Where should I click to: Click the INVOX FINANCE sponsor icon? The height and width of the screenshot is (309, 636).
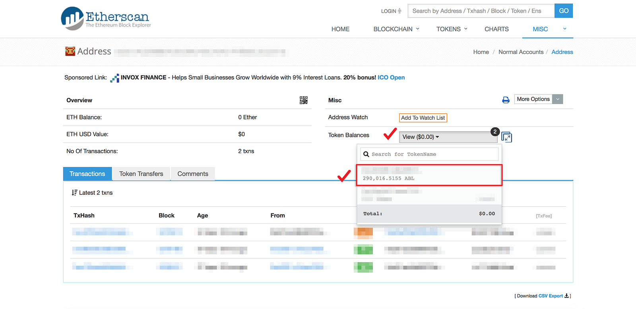(114, 78)
